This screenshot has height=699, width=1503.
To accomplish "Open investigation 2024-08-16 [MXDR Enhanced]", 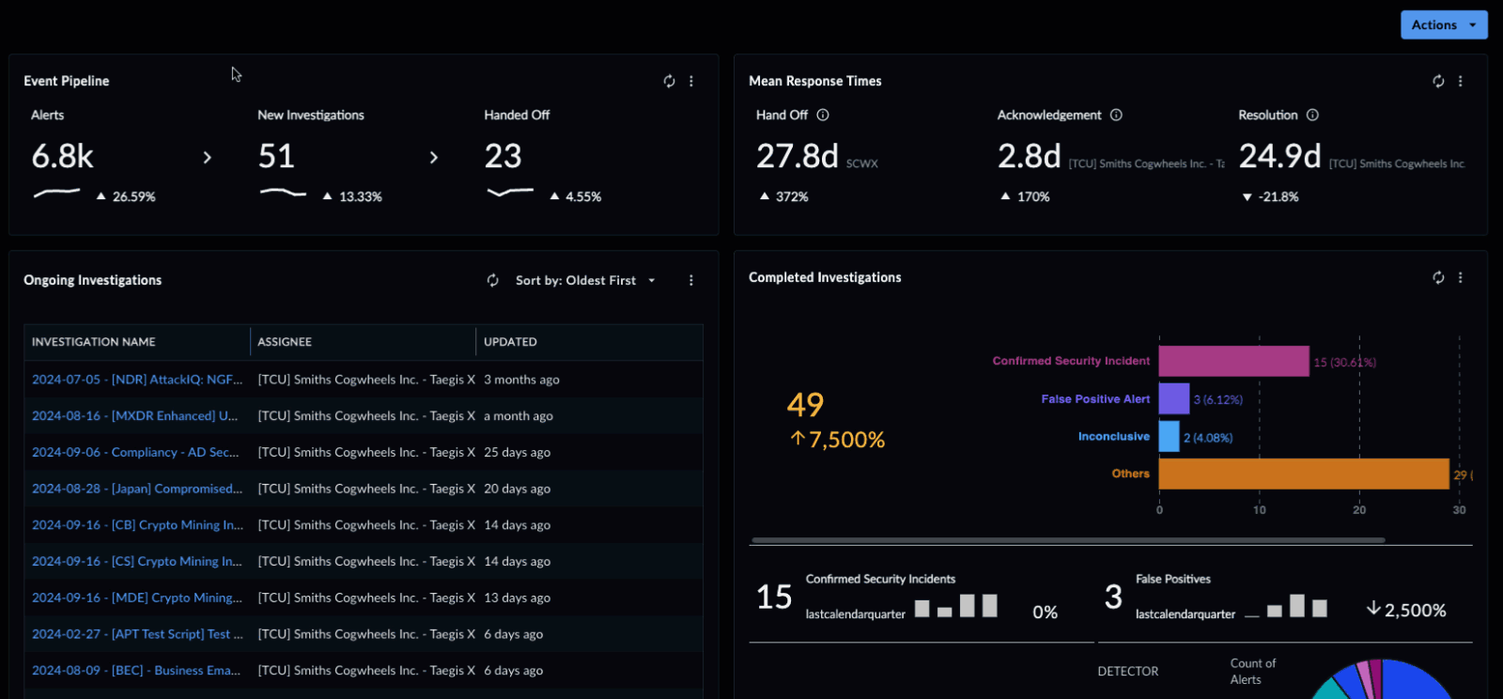I will (x=135, y=416).
